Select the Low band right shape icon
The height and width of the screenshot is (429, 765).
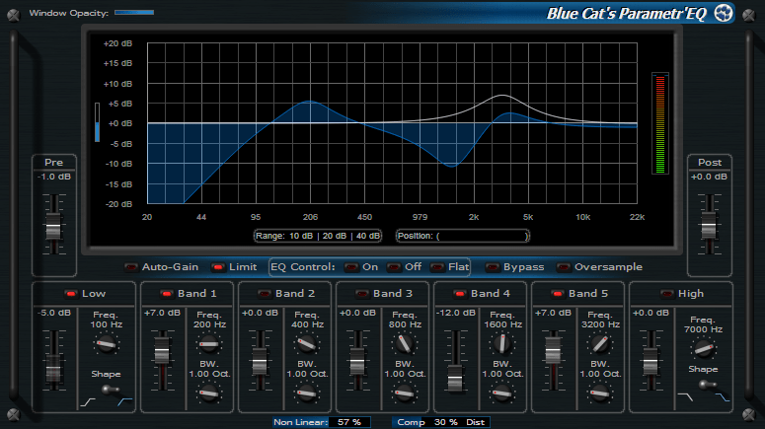pyautogui.click(x=125, y=401)
